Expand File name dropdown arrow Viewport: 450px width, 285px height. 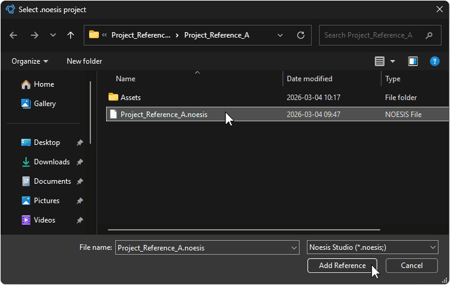click(x=294, y=247)
